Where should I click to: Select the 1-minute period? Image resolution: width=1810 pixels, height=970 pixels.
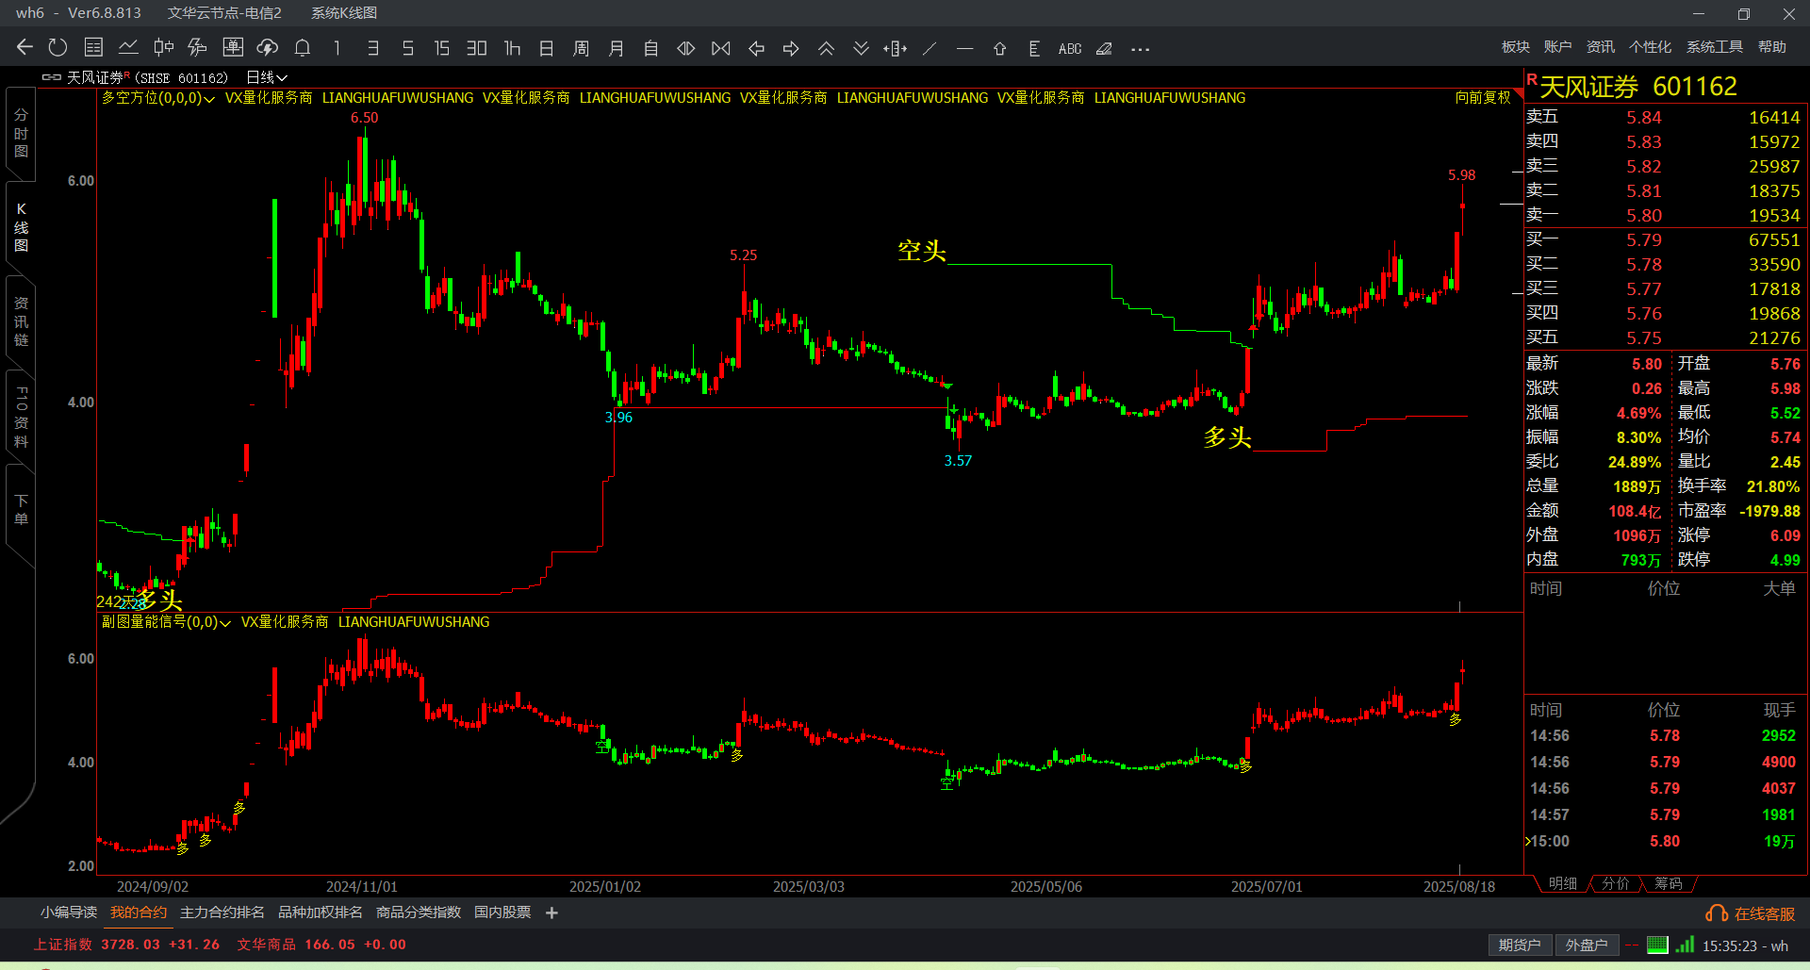coord(337,48)
